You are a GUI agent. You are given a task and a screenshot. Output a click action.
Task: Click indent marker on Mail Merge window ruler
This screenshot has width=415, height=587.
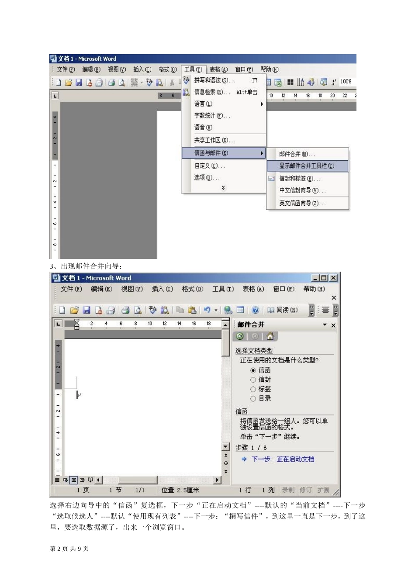(x=77, y=324)
